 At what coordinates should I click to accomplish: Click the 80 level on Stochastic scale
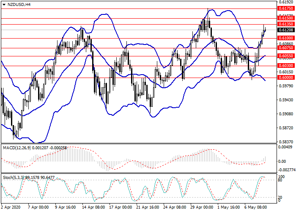(280, 180)
